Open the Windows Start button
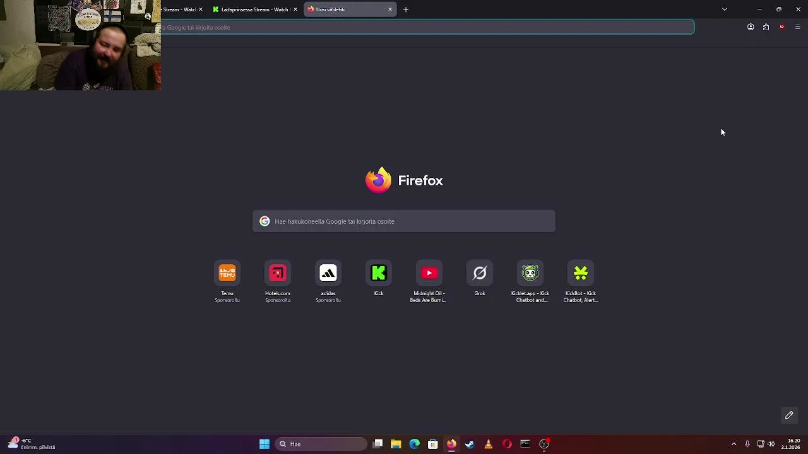 pos(264,444)
